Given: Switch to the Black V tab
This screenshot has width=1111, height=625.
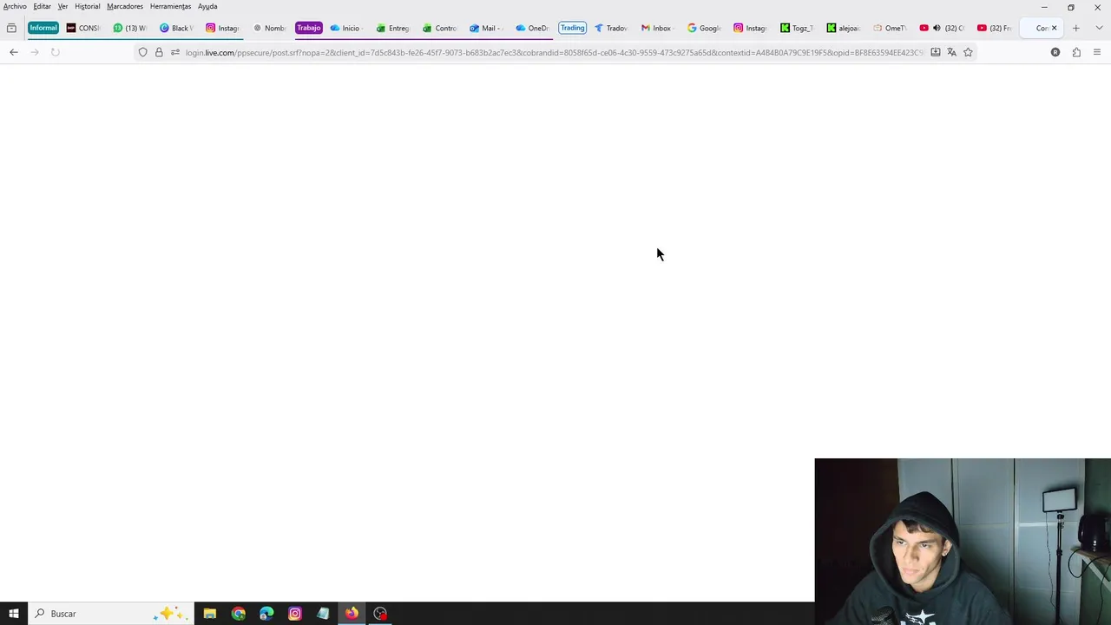Looking at the screenshot, I should [x=176, y=28].
